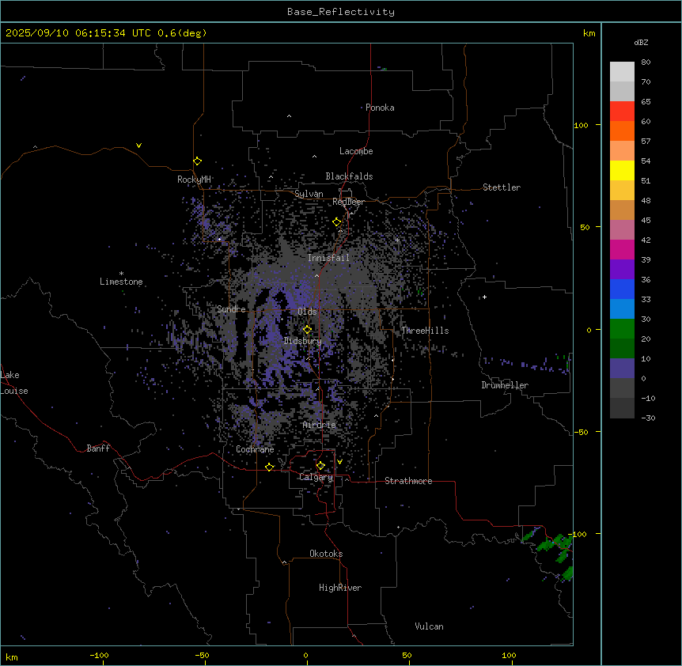Select the yellow diamond marker under Olds

[307, 330]
